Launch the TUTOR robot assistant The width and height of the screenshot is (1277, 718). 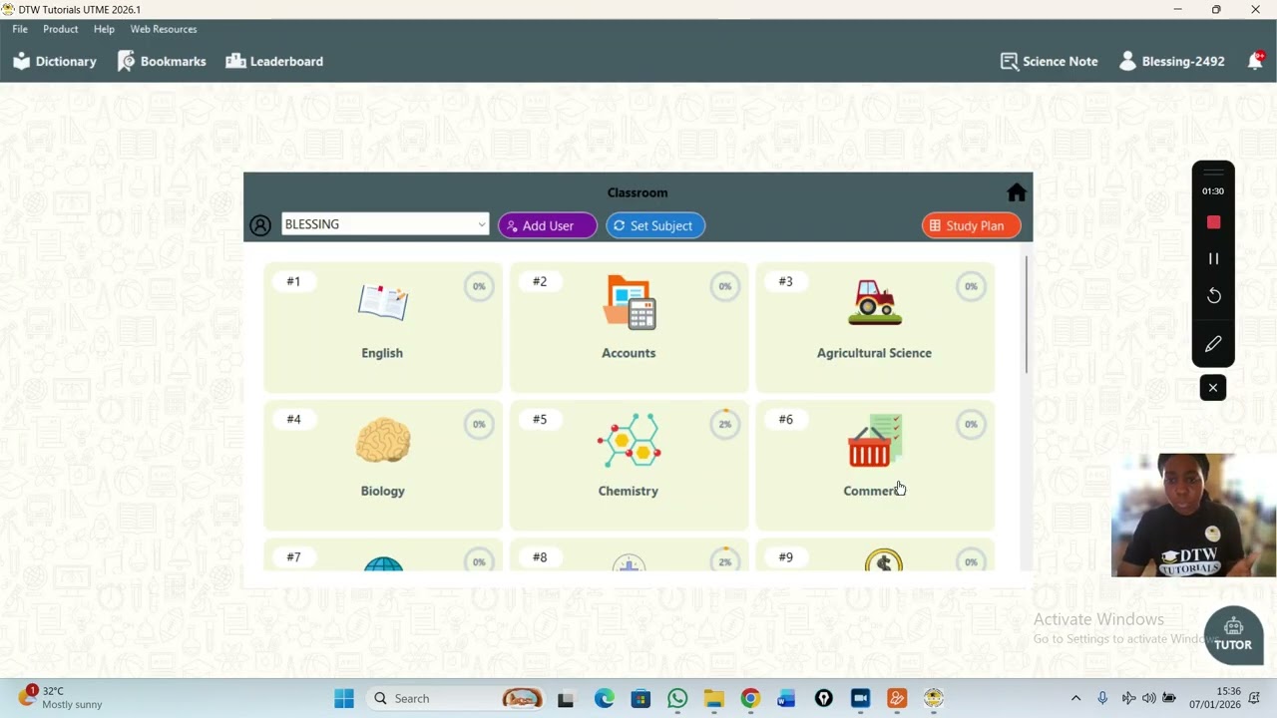pyautogui.click(x=1233, y=634)
